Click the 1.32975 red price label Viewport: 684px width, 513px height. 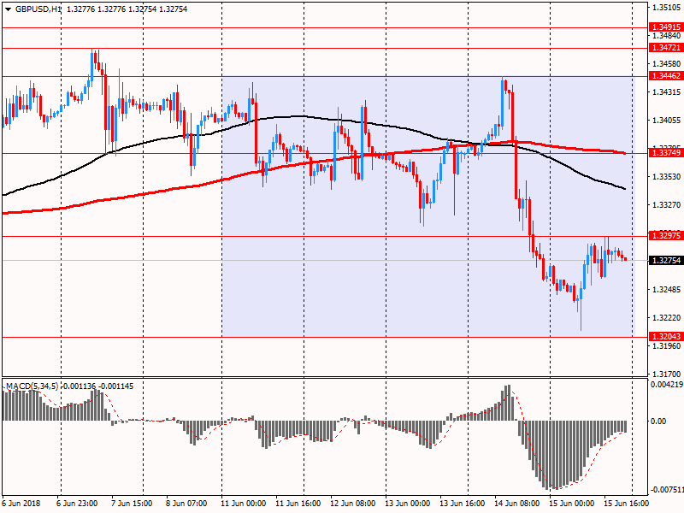(666, 236)
